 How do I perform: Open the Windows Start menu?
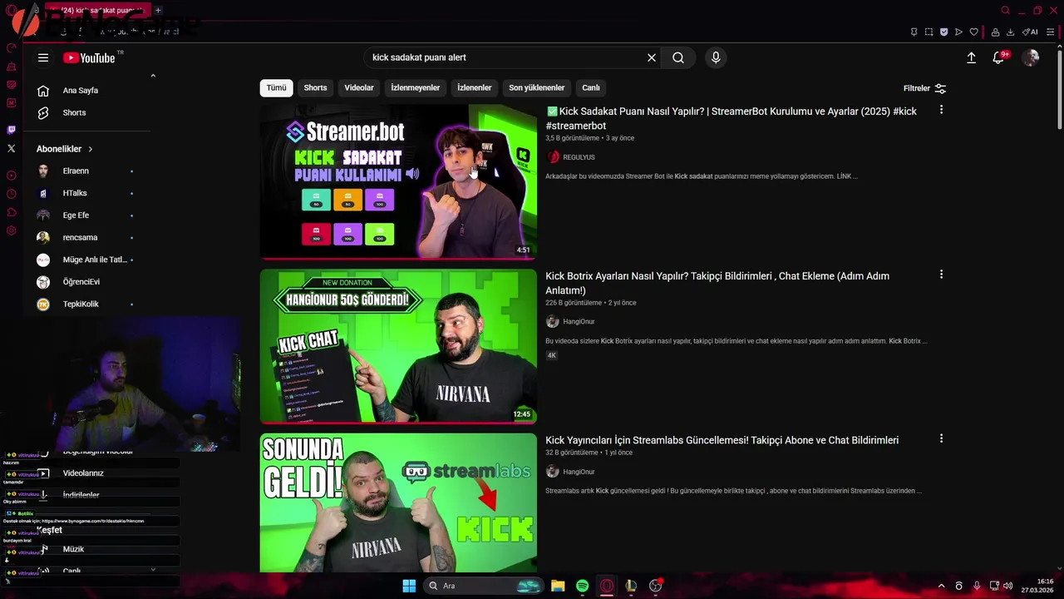point(409,586)
